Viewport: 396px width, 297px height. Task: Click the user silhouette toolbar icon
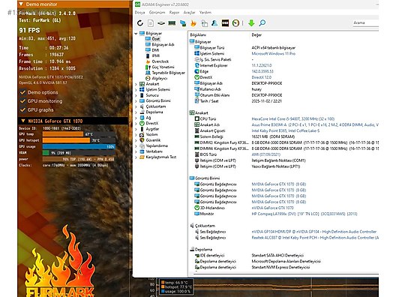point(214,23)
